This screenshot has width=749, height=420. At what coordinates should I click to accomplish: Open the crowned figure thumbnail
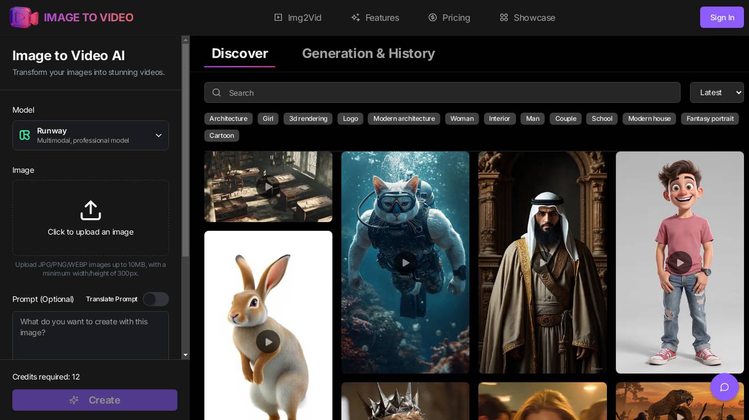405,401
